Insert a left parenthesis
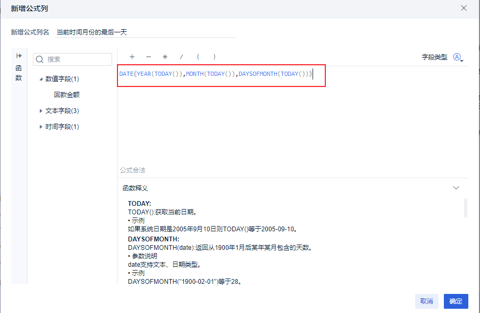Image resolution: width=480 pixels, height=313 pixels. (198, 57)
